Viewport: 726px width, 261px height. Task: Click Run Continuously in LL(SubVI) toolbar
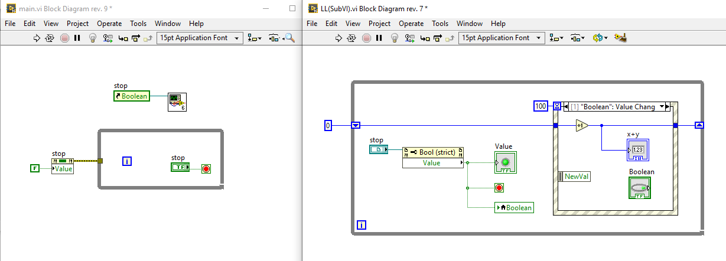click(x=352, y=38)
